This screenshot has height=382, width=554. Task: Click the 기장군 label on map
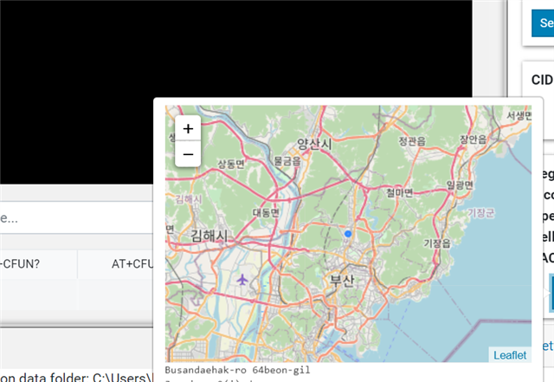point(481,213)
